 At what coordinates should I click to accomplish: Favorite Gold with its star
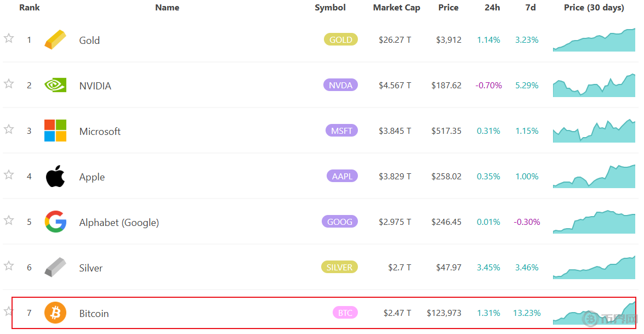pyautogui.click(x=9, y=38)
